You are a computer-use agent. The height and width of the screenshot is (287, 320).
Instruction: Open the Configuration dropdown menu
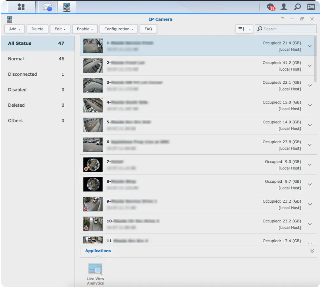pos(119,29)
